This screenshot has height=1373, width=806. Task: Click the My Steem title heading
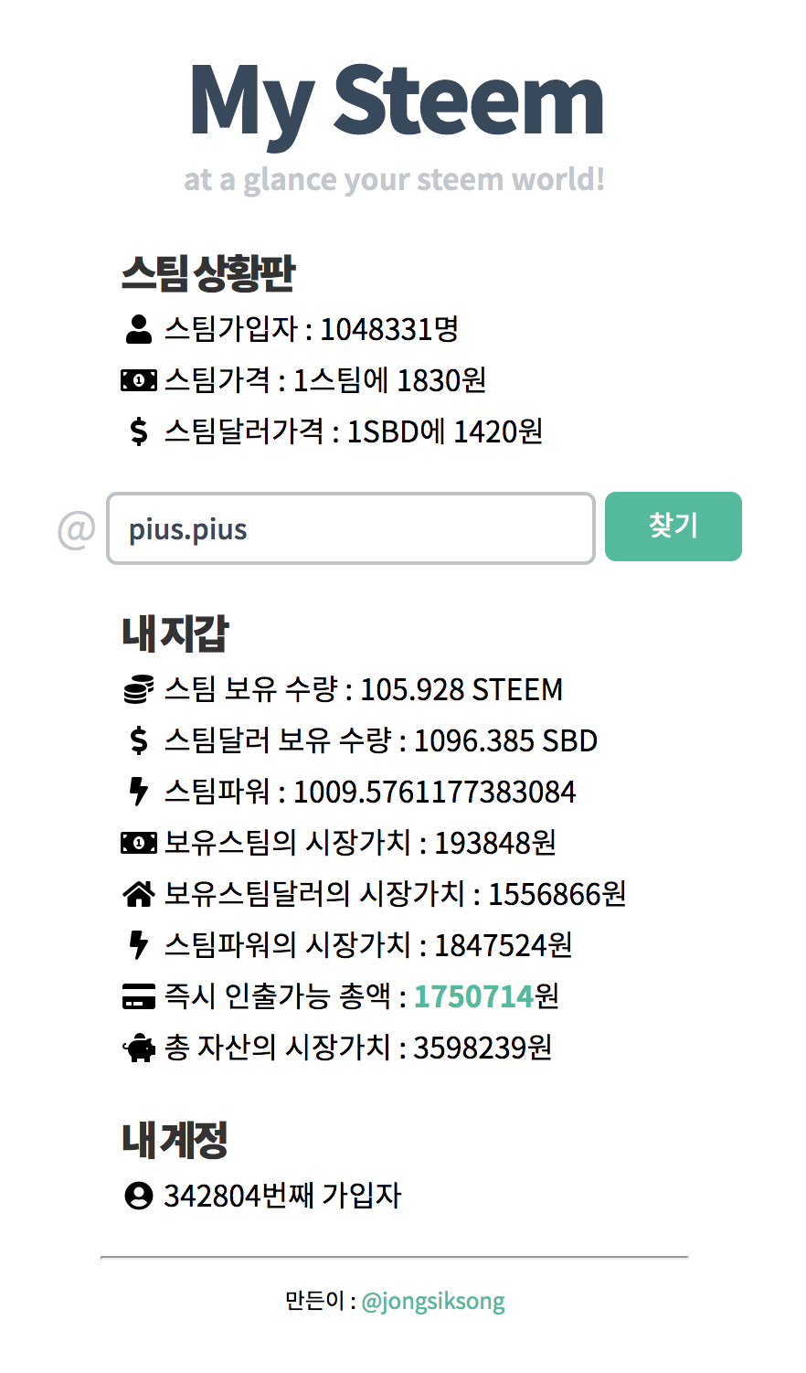[396, 102]
